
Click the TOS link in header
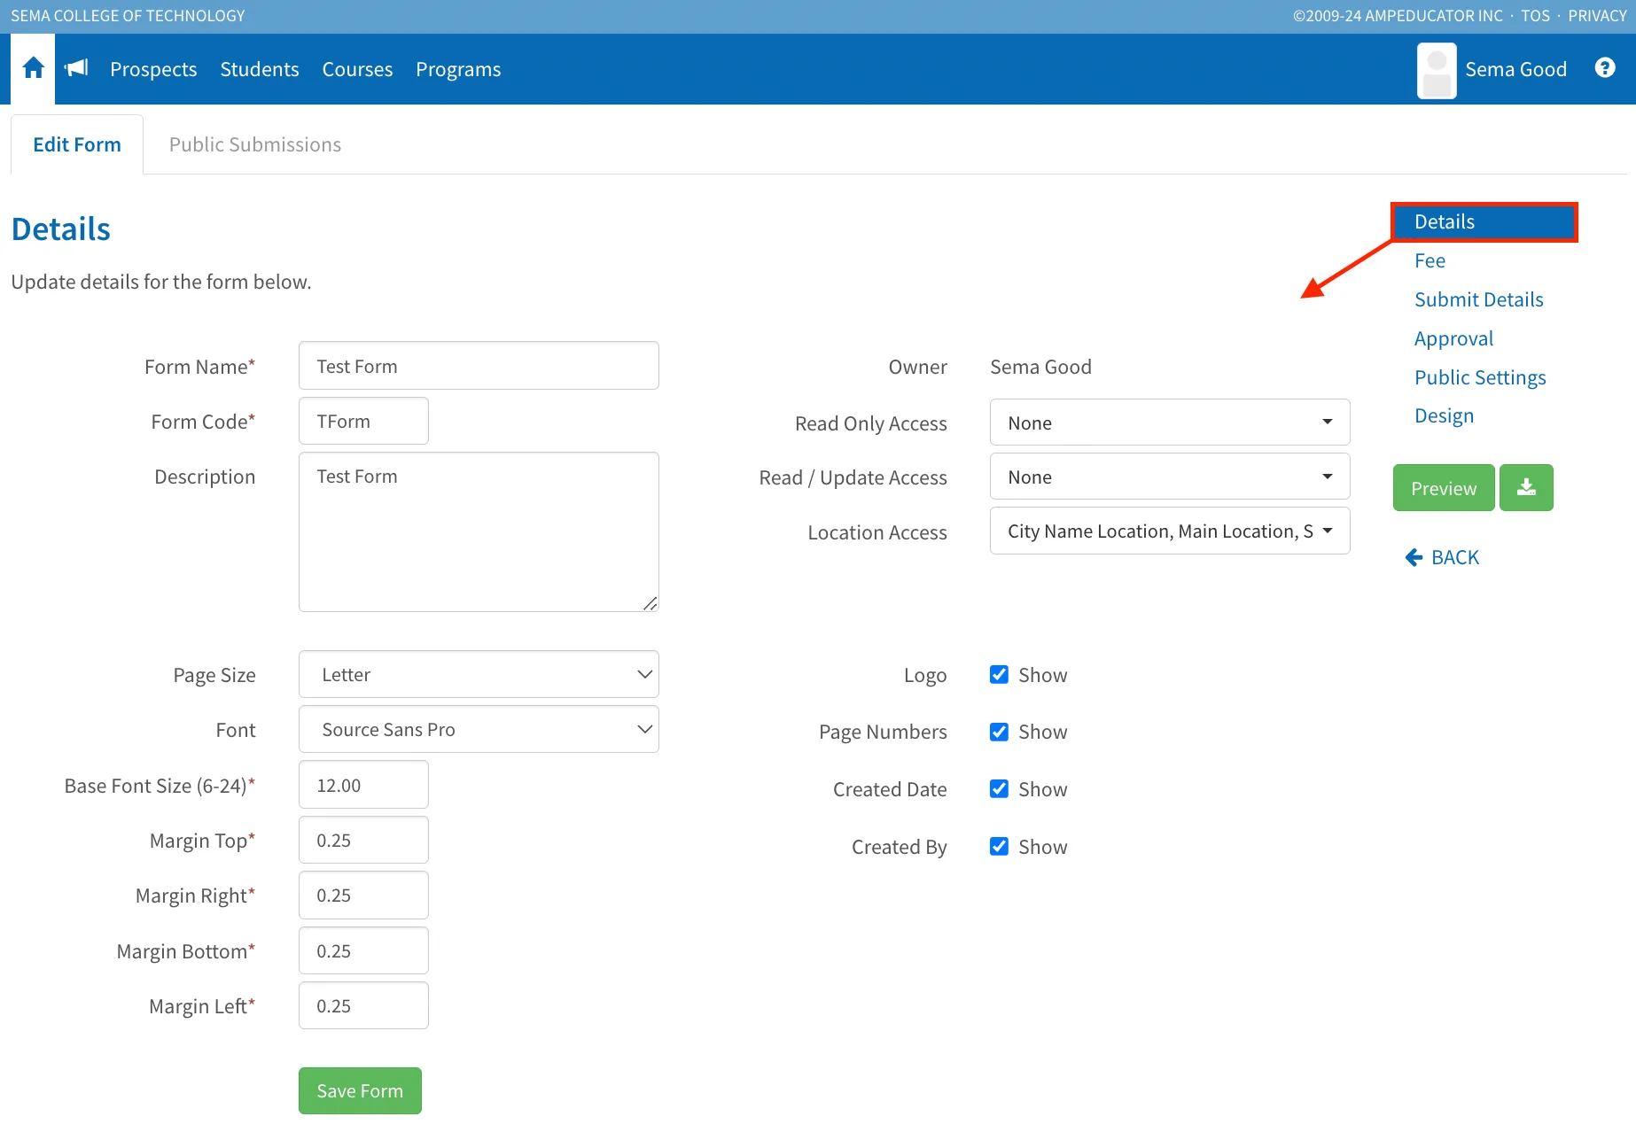[x=1536, y=16]
